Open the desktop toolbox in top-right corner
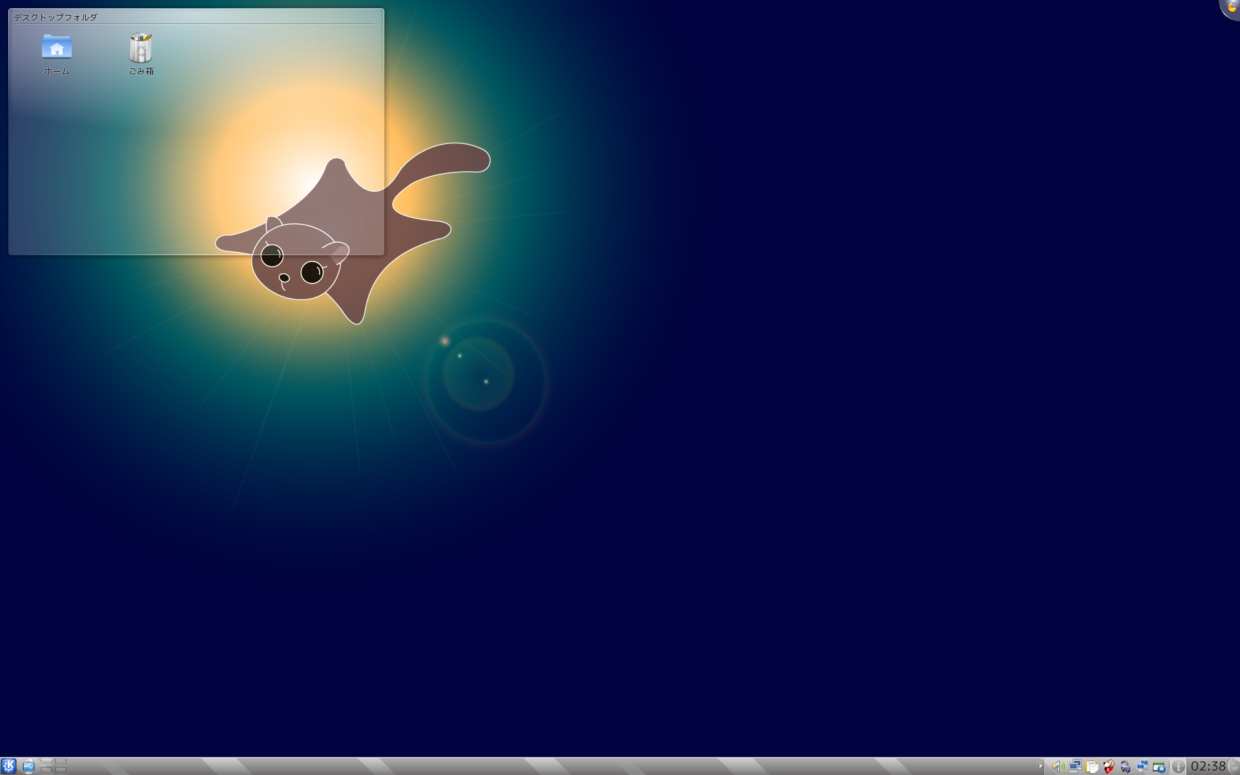The height and width of the screenshot is (775, 1240). click(1230, 8)
